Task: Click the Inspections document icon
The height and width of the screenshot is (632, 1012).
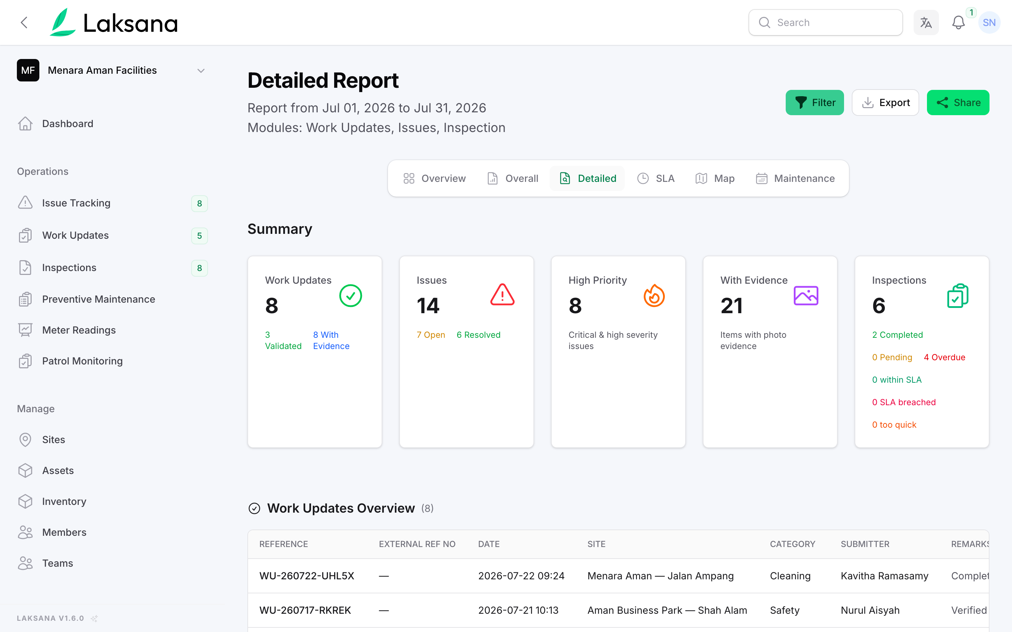Action: pyautogui.click(x=25, y=268)
